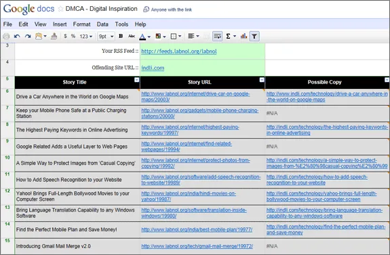This screenshot has height=255, width=390.
Task: Open the labnol gmail-mail-merge link
Action: [x=197, y=246]
